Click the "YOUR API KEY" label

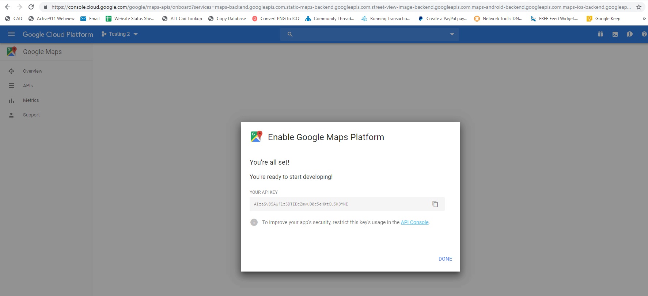click(264, 192)
